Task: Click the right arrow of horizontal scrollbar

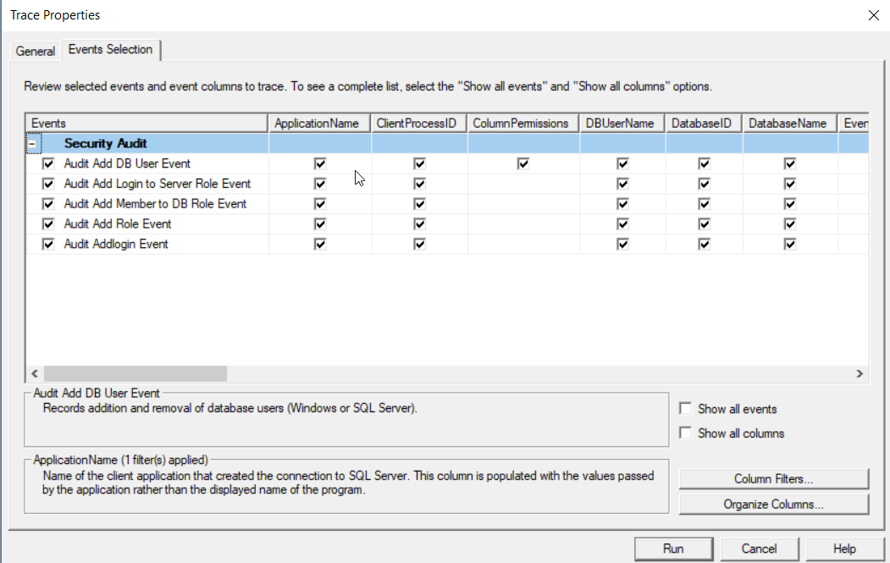Action: tap(859, 373)
